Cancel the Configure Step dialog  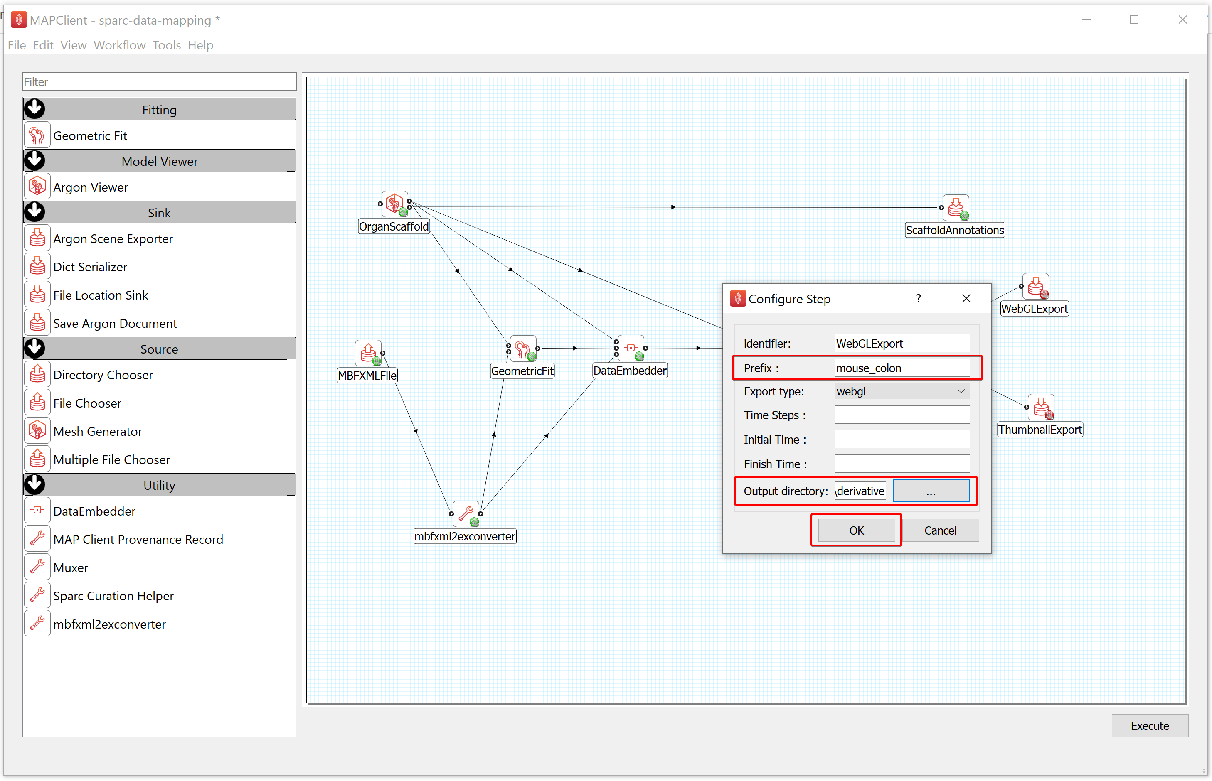click(941, 530)
